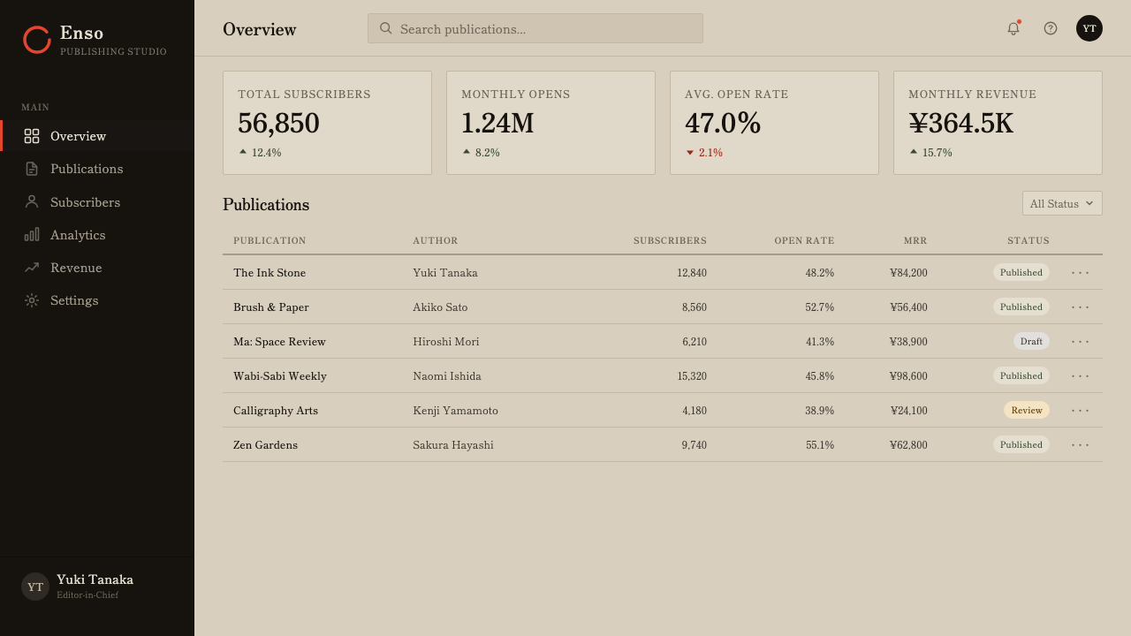Go to the Overview menu item

pos(97,136)
